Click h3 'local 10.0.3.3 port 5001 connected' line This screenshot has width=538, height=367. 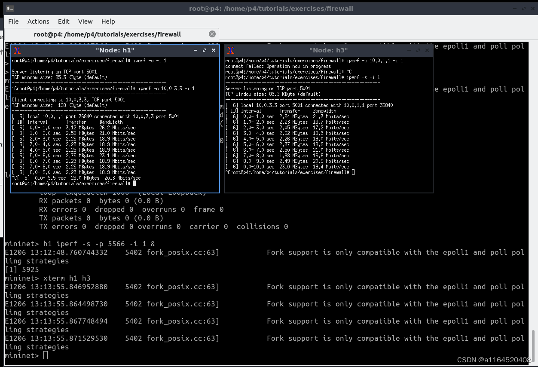click(309, 105)
